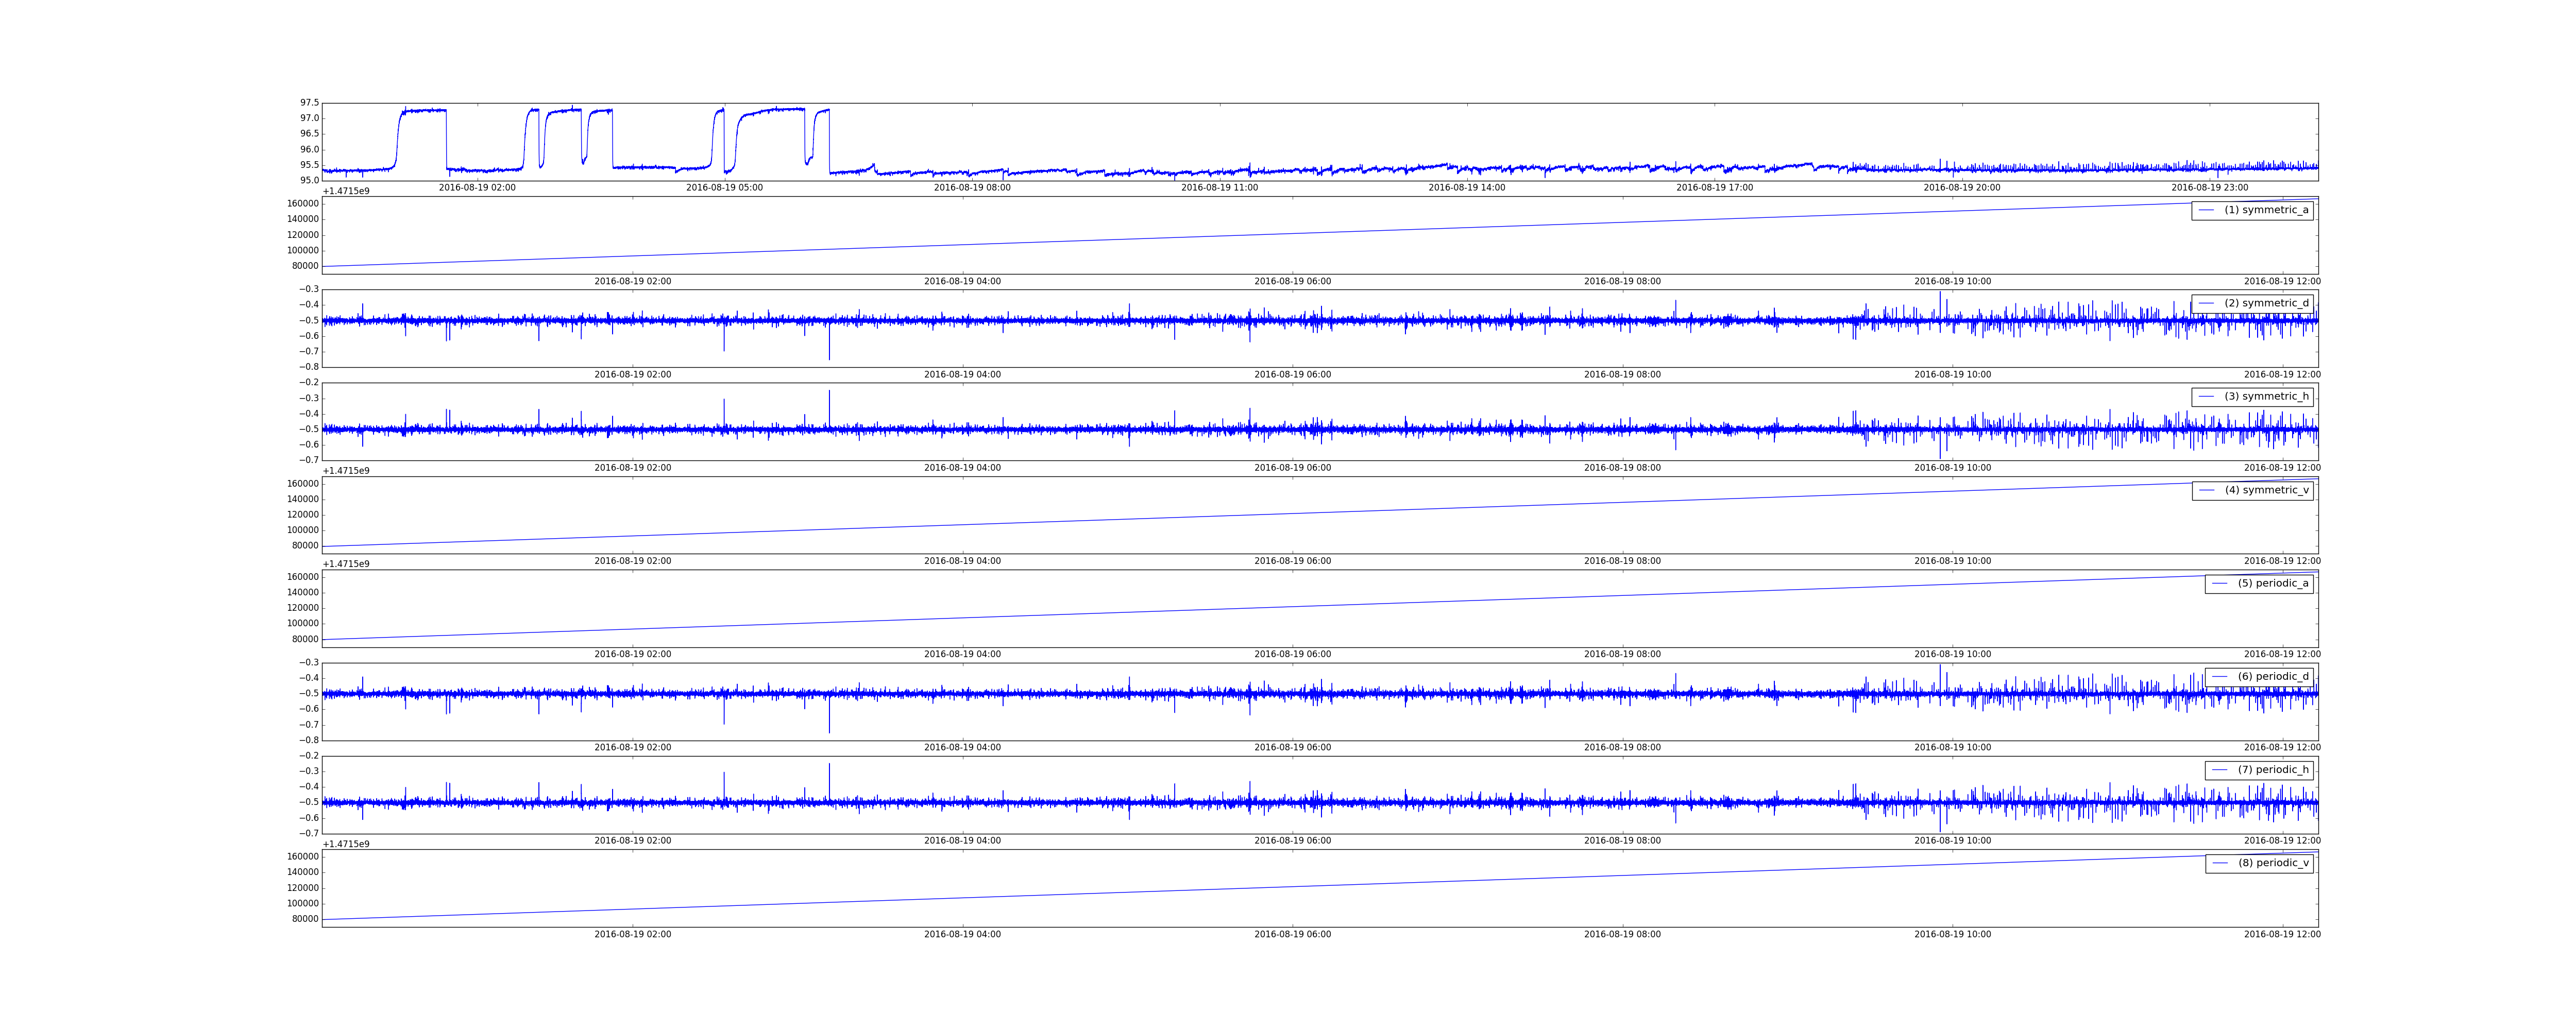Click the "(3) symmetric_h" legend label

pyautogui.click(x=2266, y=397)
